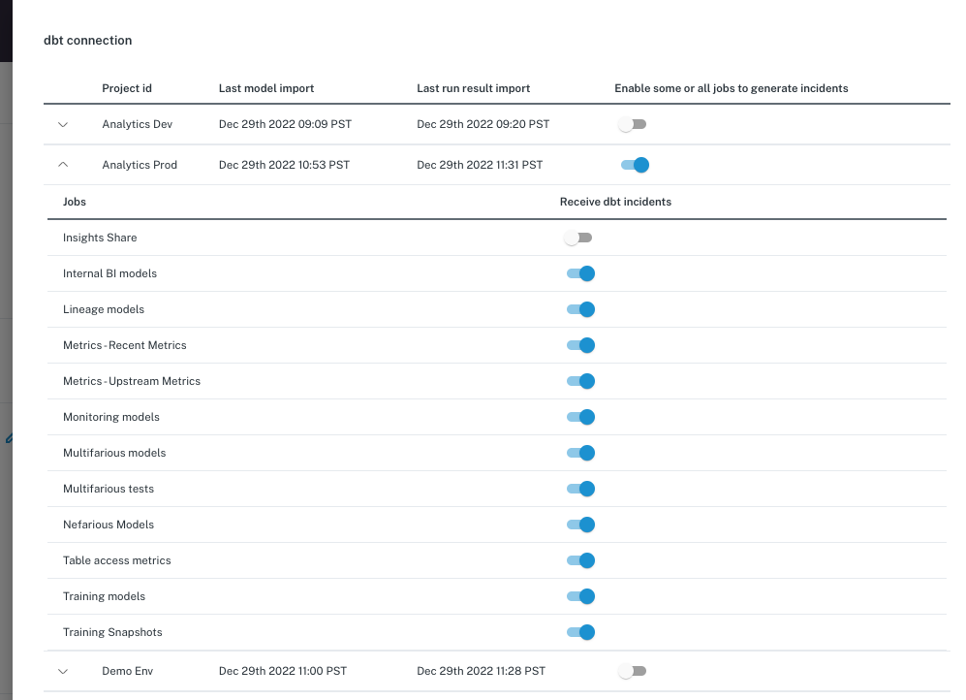Toggle off Internal BI models incidents

(580, 273)
